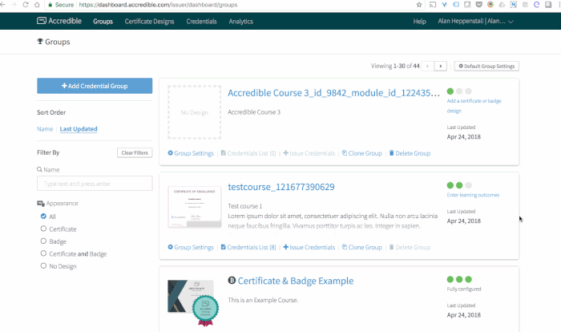
Task: Click the cast extension icon in browser toolbar
Action: click(433, 5)
